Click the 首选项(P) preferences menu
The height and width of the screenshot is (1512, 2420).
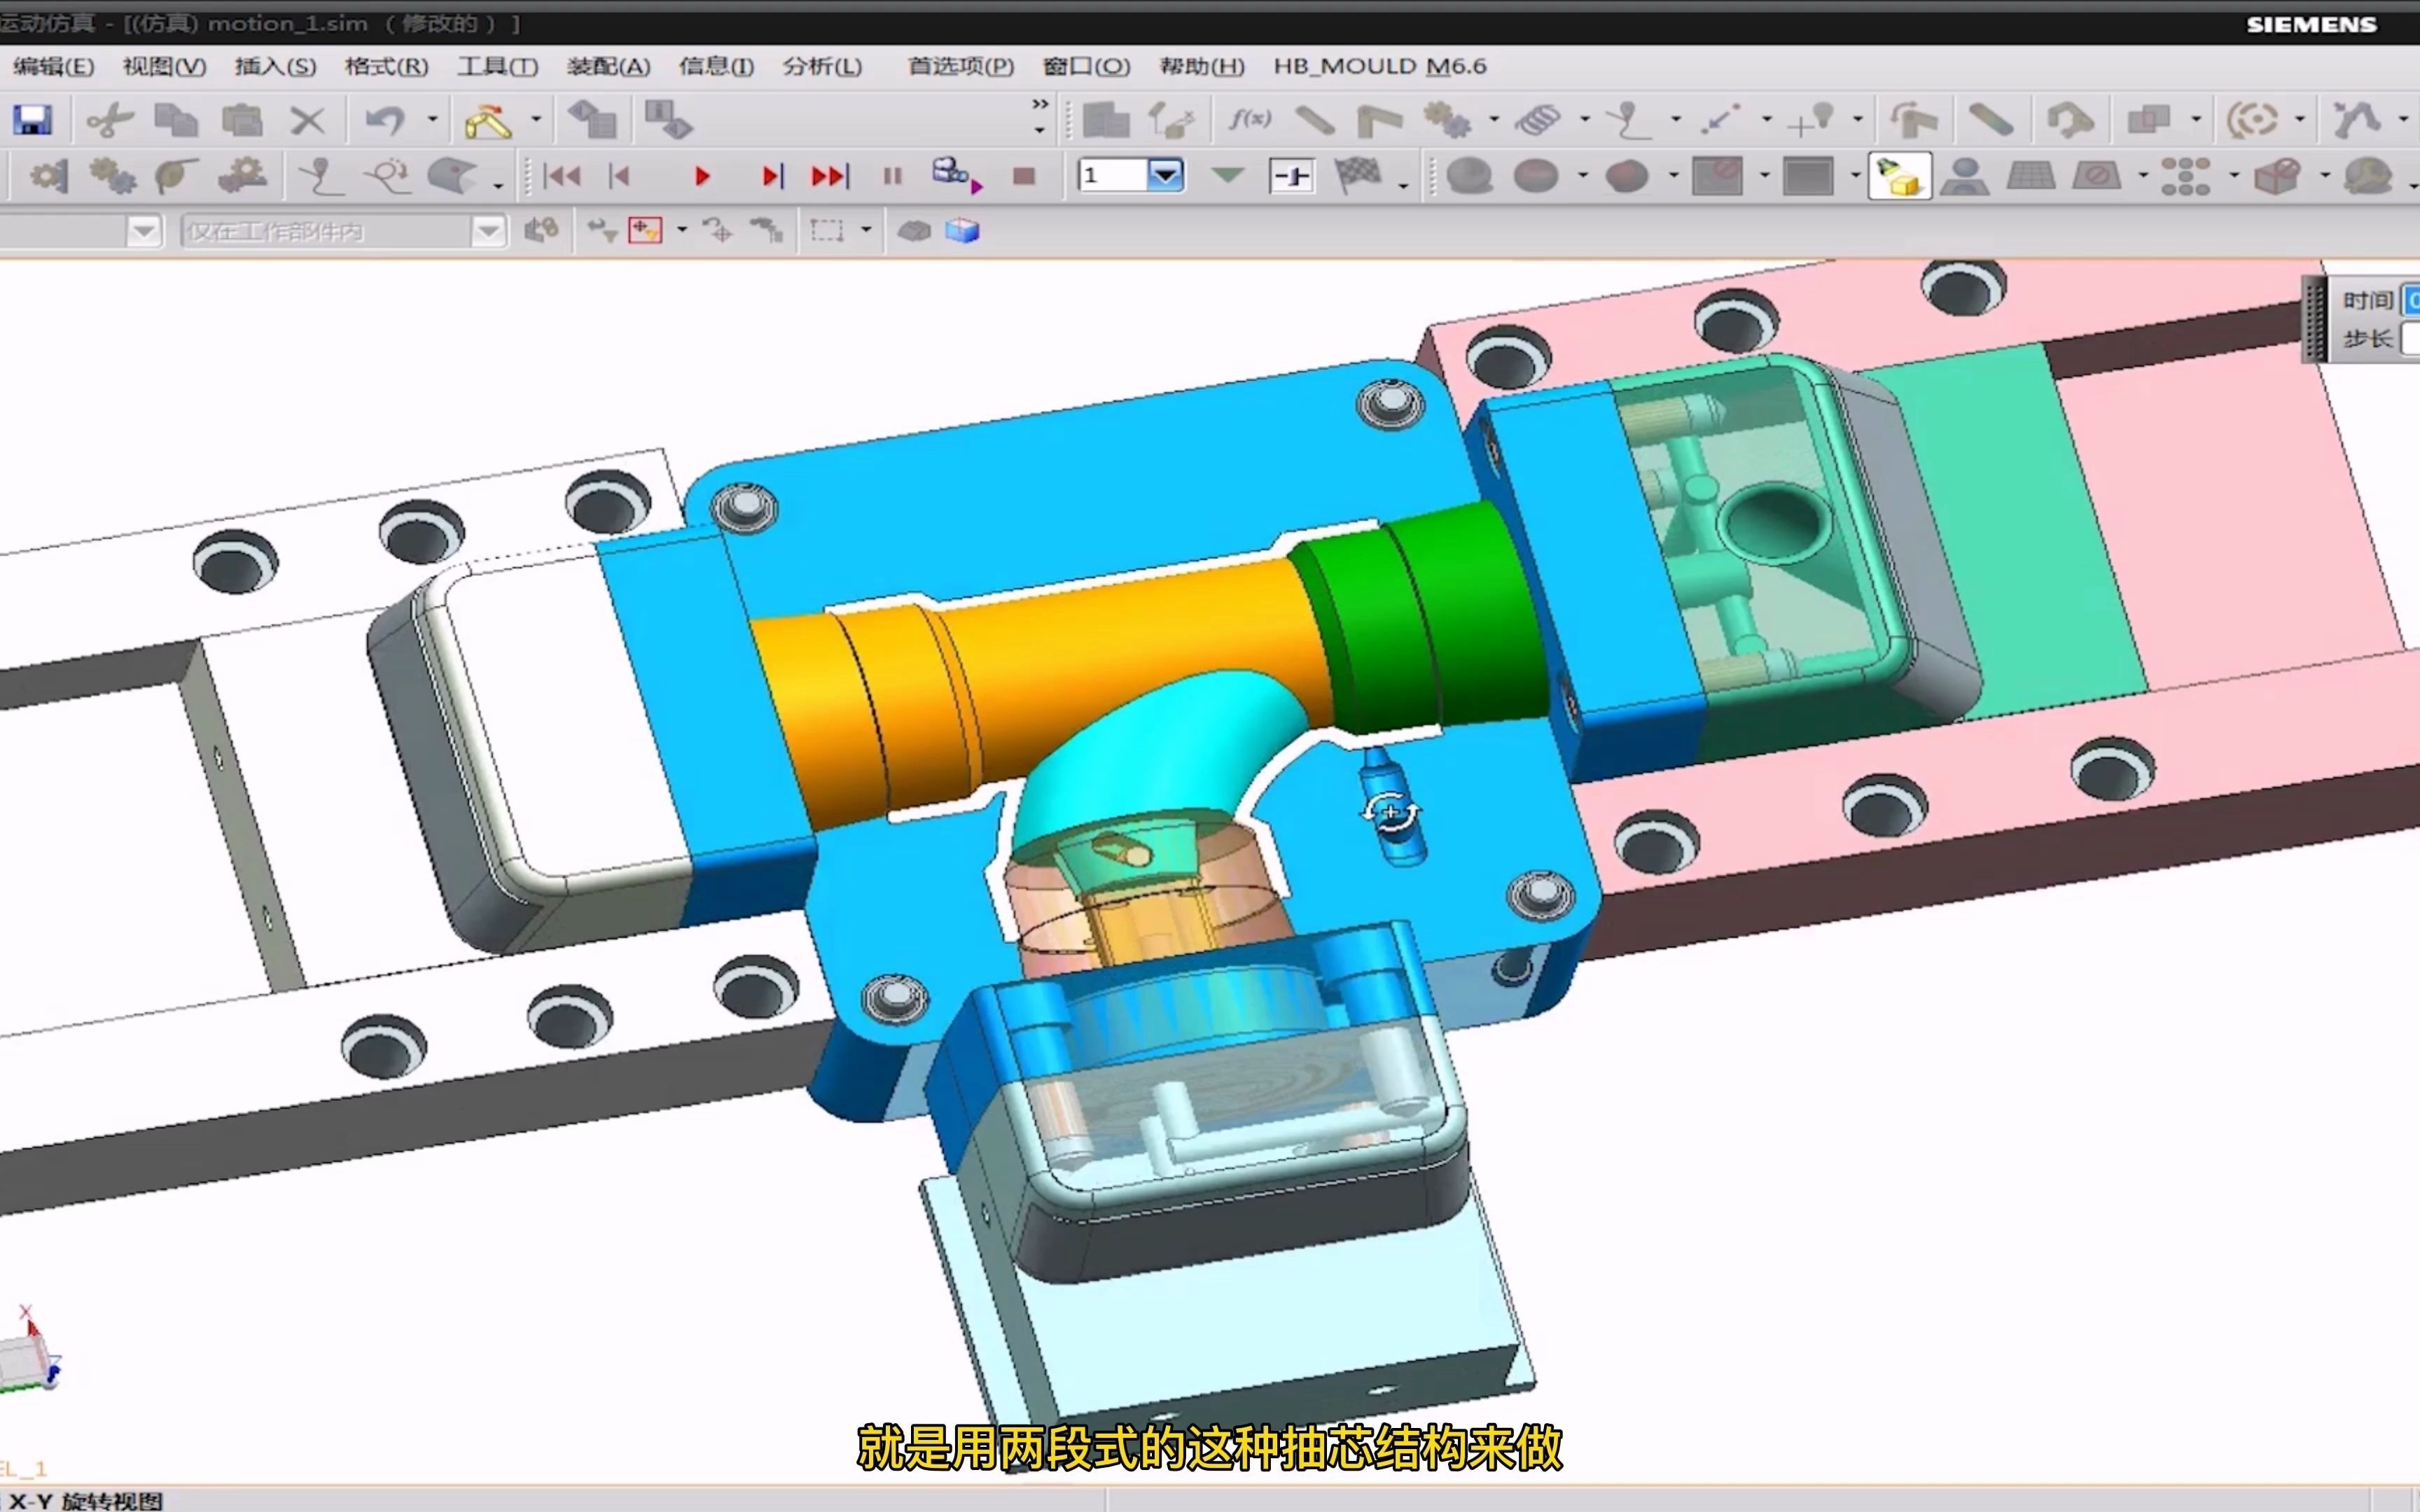coord(960,66)
